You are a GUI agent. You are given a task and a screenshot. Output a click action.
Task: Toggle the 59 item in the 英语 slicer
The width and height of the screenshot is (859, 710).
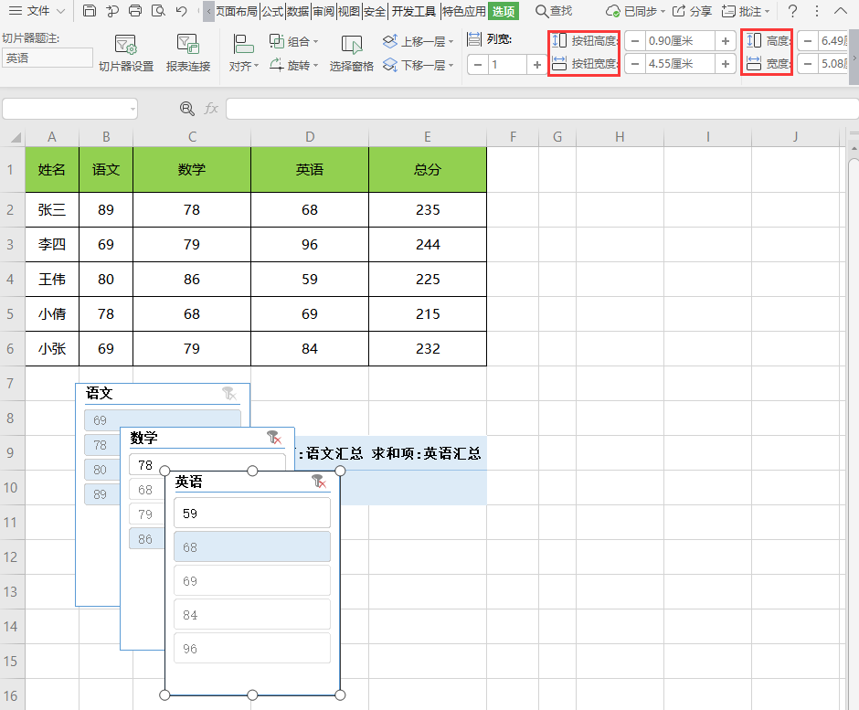pos(251,513)
